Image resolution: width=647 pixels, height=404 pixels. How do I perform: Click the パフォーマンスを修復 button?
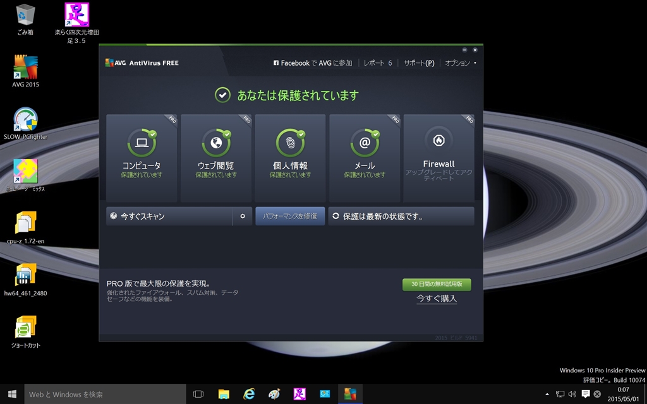point(290,216)
